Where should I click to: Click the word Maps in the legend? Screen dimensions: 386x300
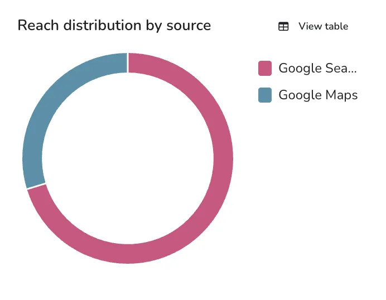click(341, 95)
